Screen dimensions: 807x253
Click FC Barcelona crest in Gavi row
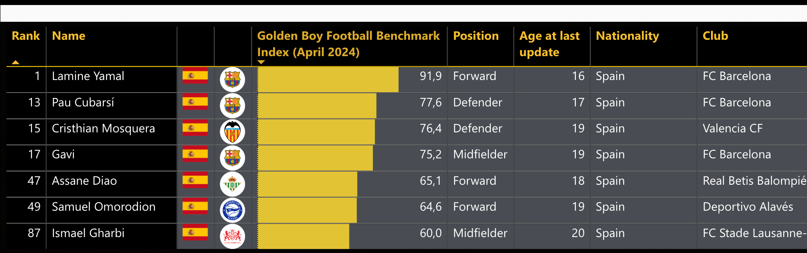[x=232, y=158]
